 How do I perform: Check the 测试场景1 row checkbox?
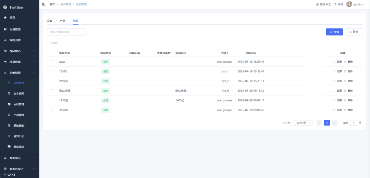(52, 90)
